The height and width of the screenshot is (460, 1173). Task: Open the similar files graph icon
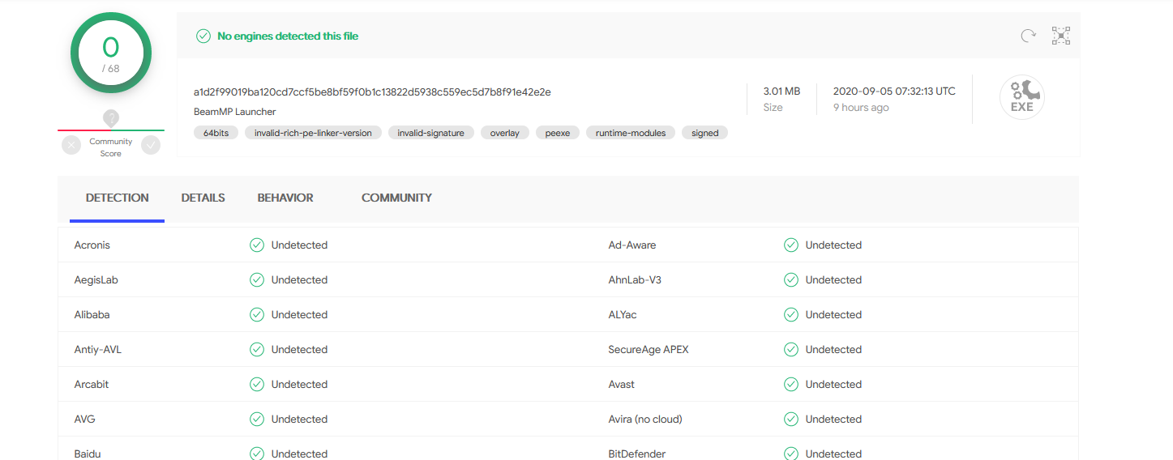tap(1061, 36)
